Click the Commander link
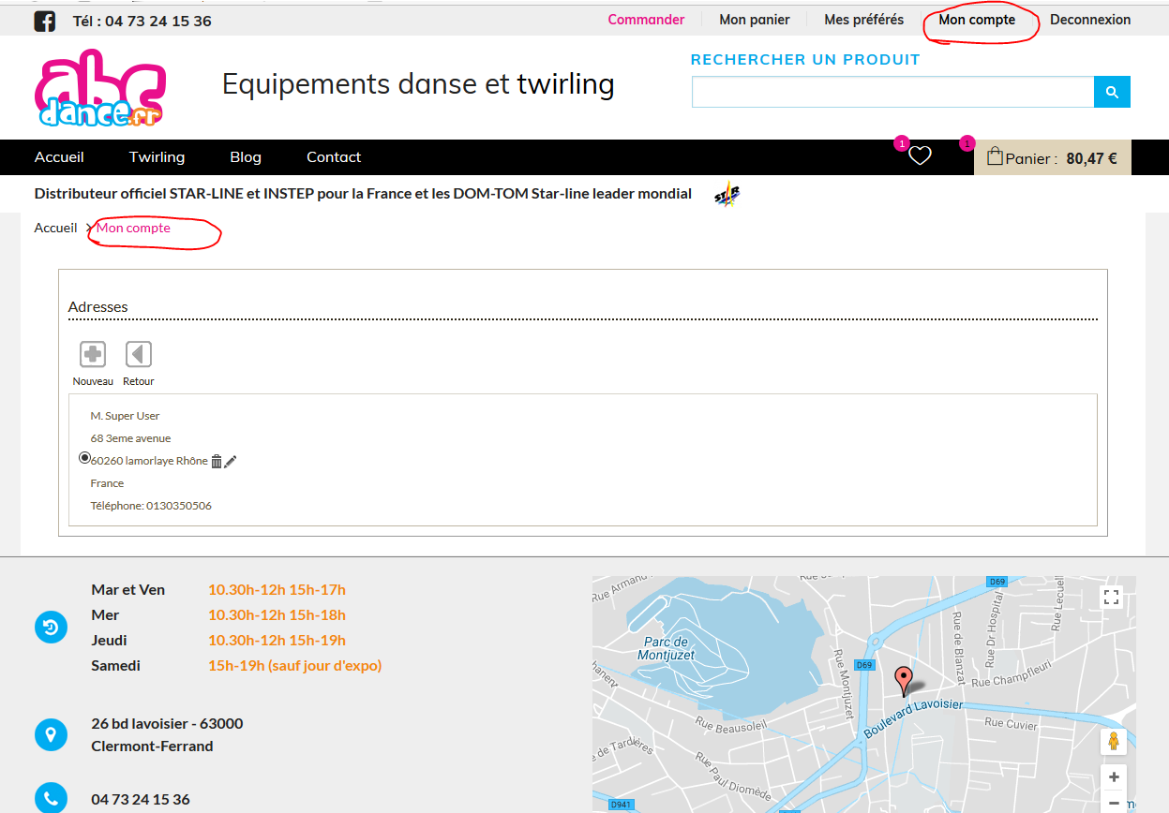This screenshot has width=1169, height=813. click(646, 20)
